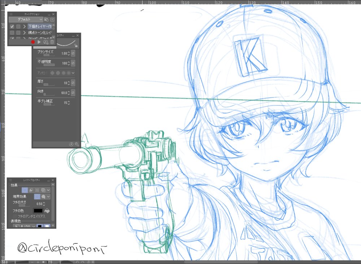Click the fill bucket icon beside フチの色
Screen dimensions: 361x264
tap(47, 211)
